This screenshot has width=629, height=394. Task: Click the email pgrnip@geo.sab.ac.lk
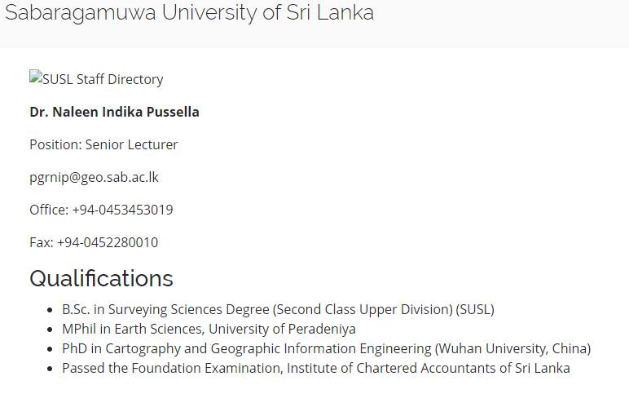click(x=95, y=177)
